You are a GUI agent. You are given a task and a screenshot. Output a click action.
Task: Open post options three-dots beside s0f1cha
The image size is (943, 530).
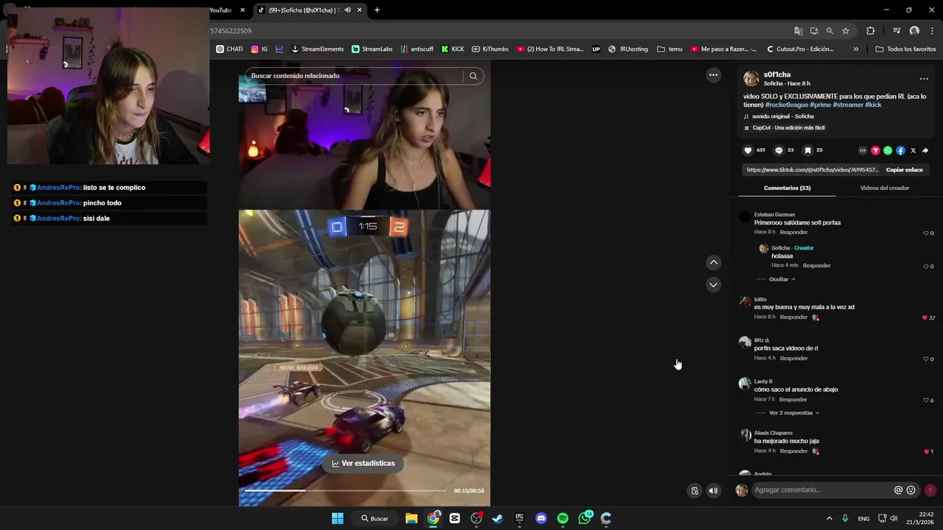click(924, 79)
